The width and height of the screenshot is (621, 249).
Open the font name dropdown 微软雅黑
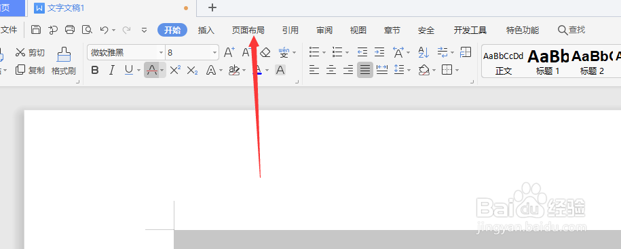(161, 52)
